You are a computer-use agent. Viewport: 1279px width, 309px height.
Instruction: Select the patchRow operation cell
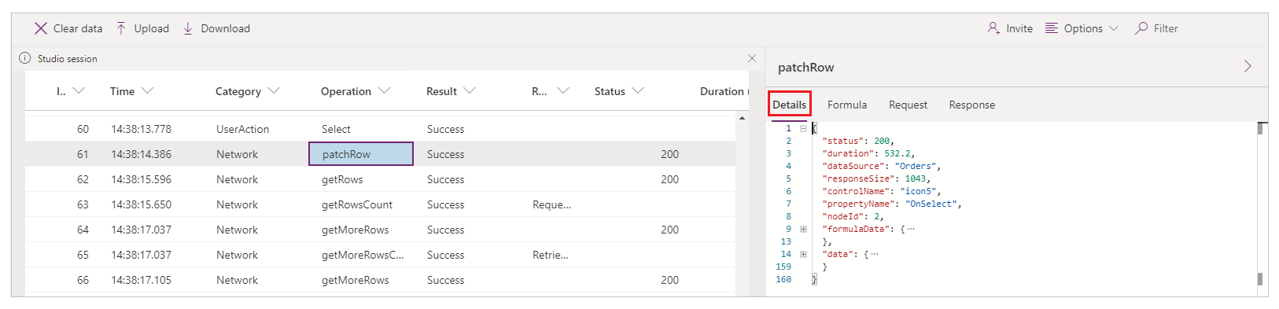coord(361,154)
